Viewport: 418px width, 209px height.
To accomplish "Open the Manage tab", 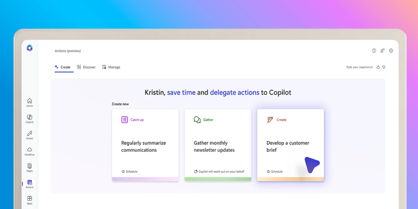I will click(111, 67).
